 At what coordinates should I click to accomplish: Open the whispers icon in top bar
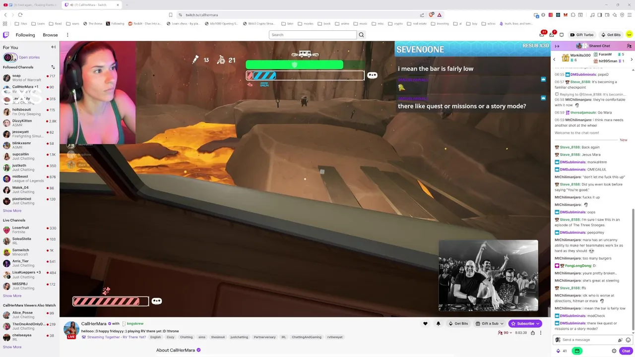[562, 35]
